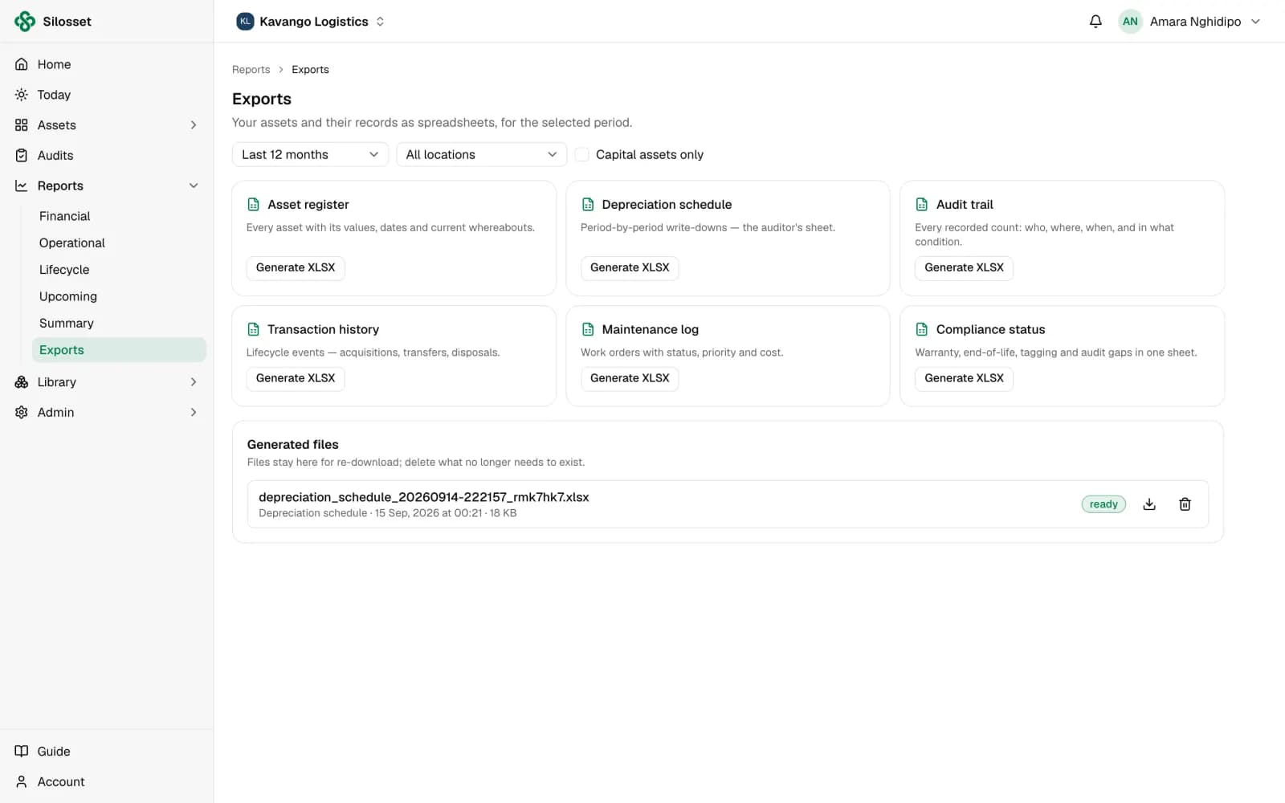Click the Reports breadcrumb link
The image size is (1285, 803).
pos(251,70)
